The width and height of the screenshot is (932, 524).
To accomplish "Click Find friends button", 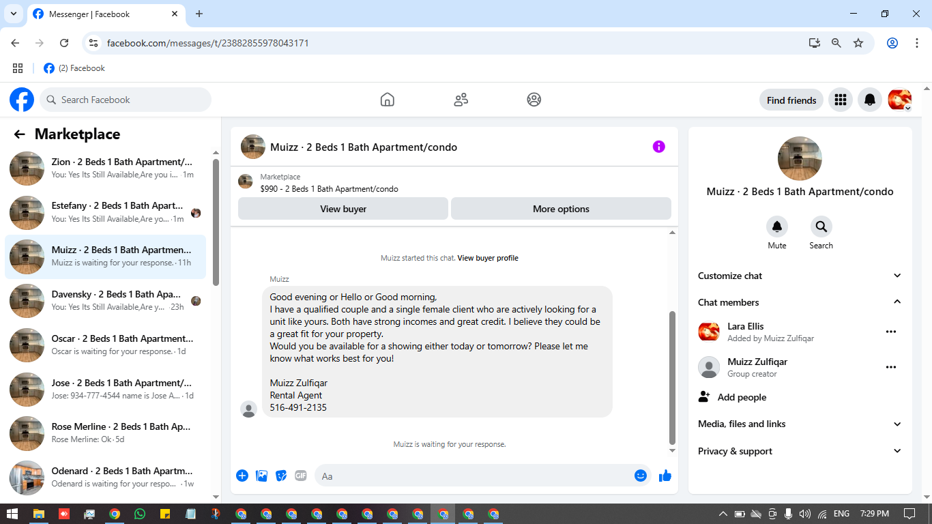I will (x=791, y=100).
